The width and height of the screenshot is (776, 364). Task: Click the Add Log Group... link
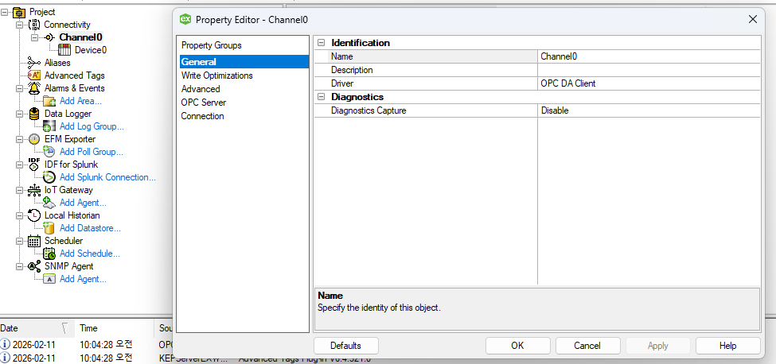pyautogui.click(x=92, y=126)
